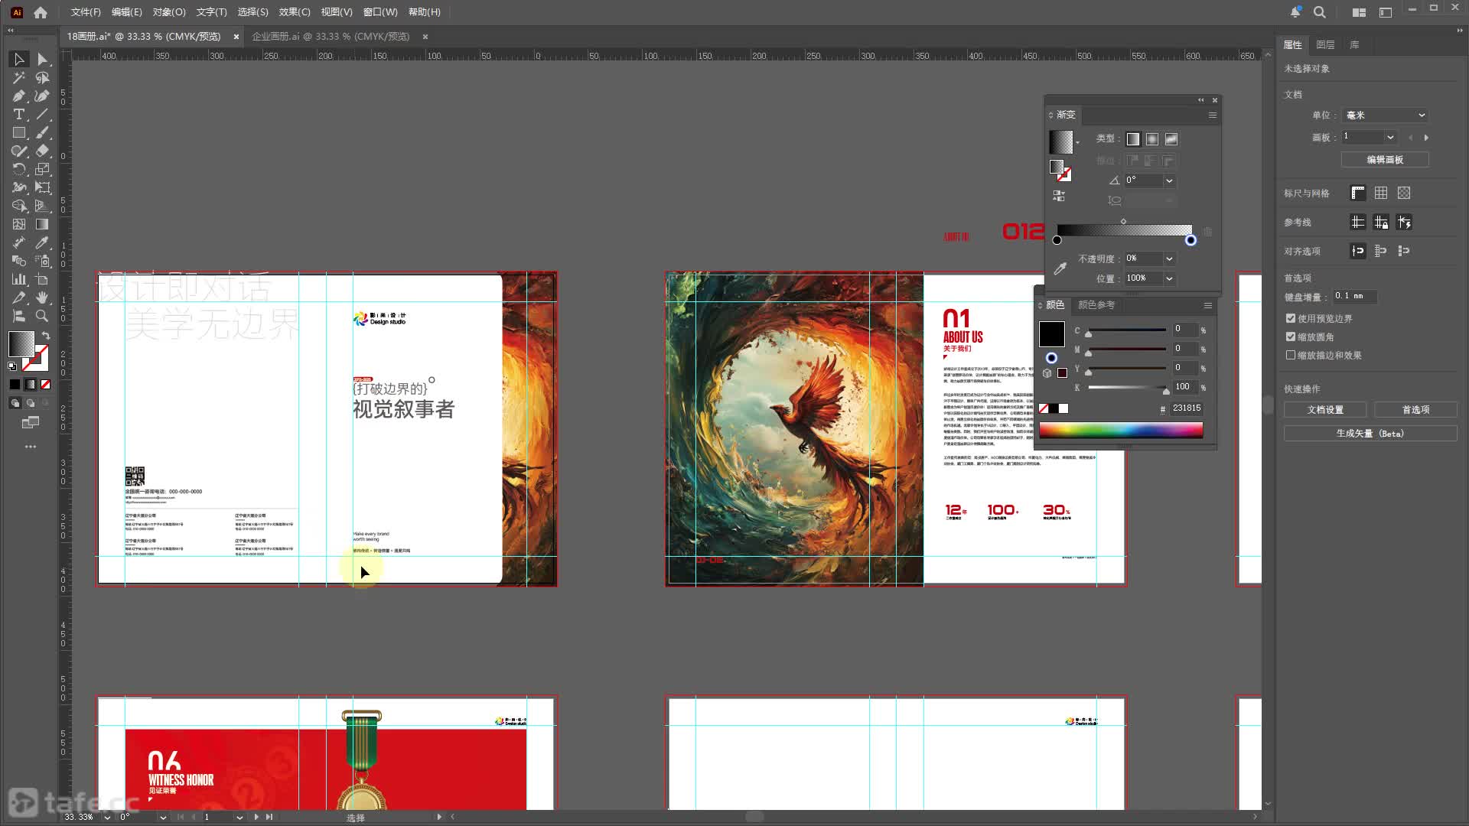
Task: Open the search magnifier in title bar
Action: 1320,12
